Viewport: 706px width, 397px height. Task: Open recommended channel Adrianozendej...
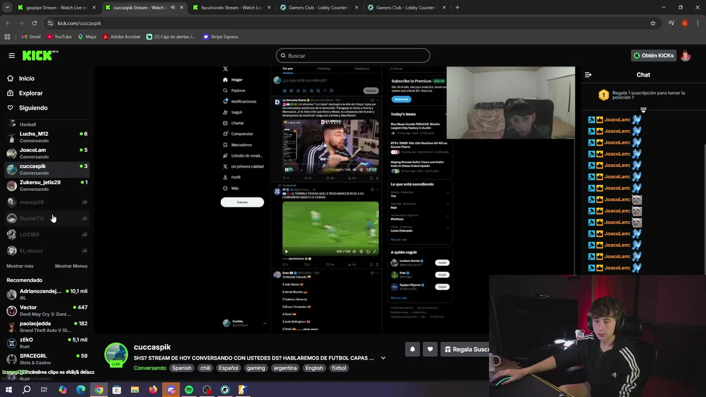[46, 294]
